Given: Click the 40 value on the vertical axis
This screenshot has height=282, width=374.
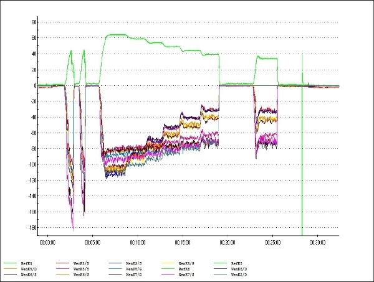Looking at the screenshot, I should 34,54.
